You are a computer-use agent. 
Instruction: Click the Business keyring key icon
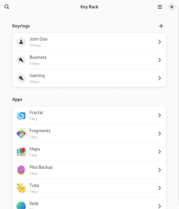click(x=21, y=60)
